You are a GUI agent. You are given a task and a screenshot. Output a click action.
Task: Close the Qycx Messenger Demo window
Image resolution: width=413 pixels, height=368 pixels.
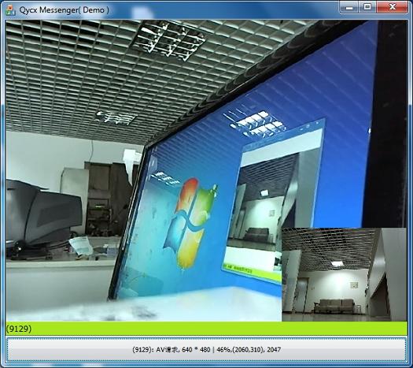[393, 7]
